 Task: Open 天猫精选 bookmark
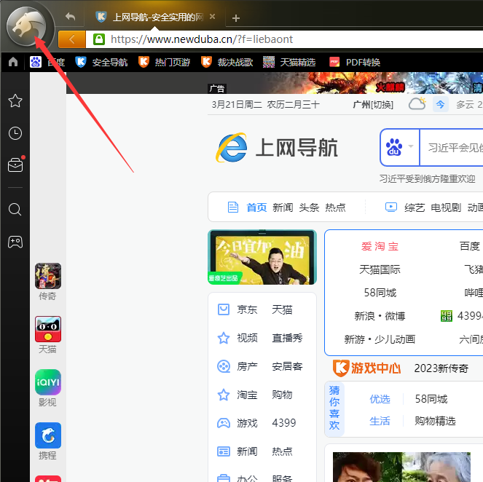coord(289,62)
